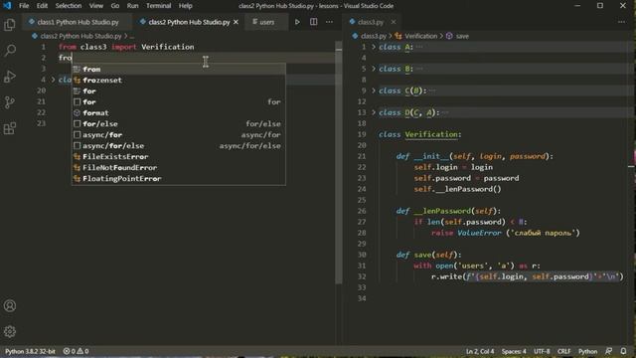636x358 pixels.
Task: Click the VS Code logo icon
Action: (x=7, y=6)
